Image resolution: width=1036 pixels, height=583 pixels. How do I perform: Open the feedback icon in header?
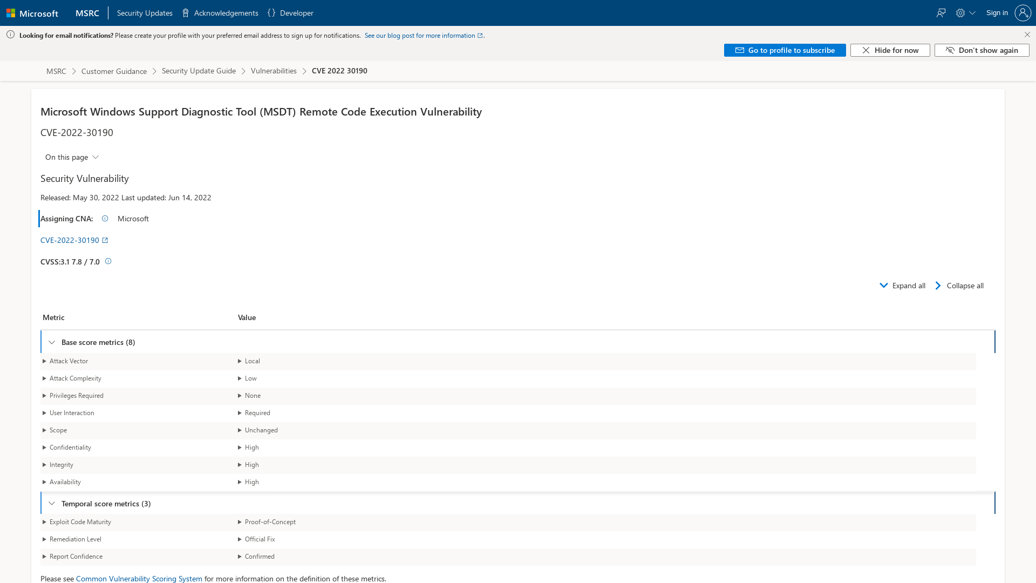941,13
